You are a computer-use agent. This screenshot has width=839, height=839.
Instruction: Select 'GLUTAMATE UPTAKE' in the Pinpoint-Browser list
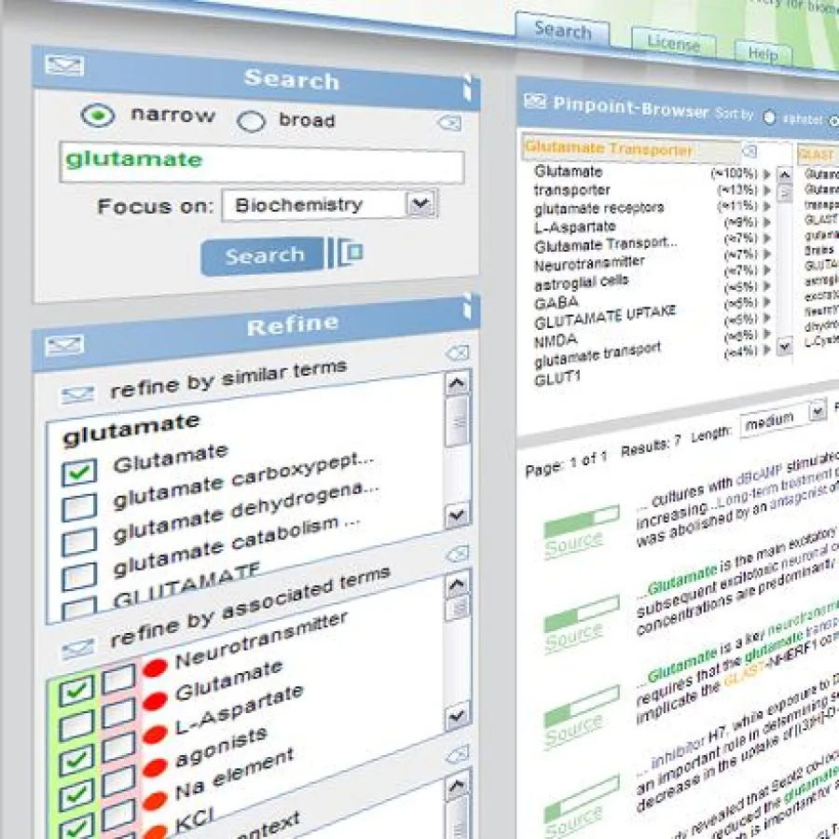[605, 318]
